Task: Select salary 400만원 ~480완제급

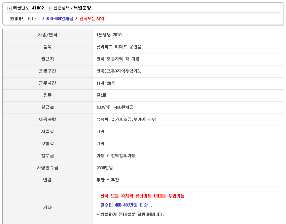Action: 115,107
